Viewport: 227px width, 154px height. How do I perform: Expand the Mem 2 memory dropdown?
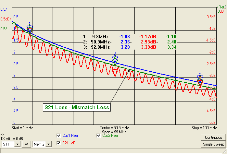[x=42, y=144]
